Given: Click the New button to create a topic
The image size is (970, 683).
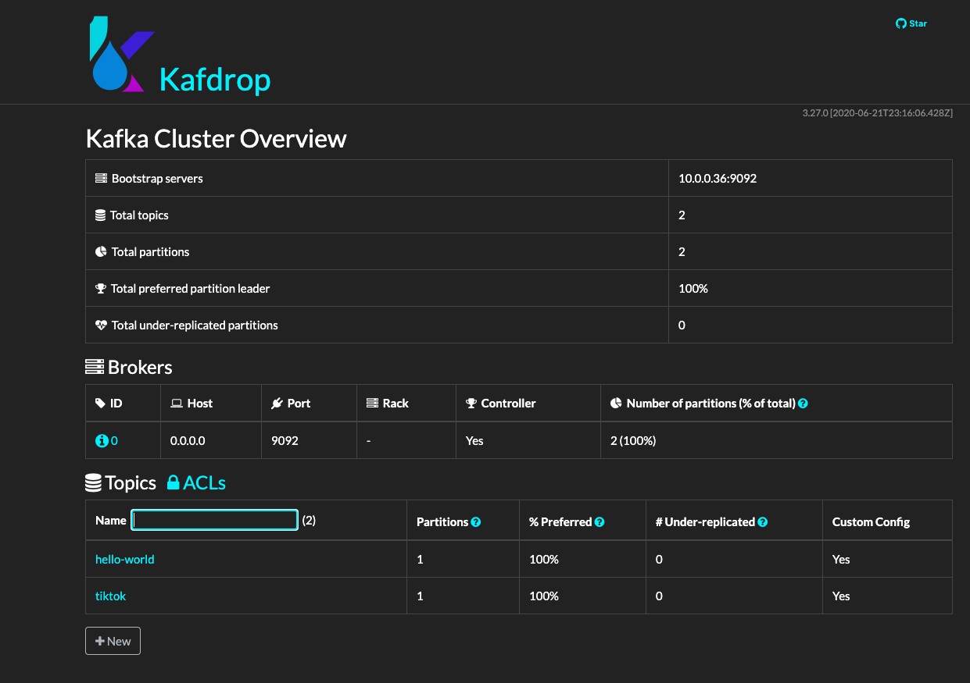Looking at the screenshot, I should [x=113, y=641].
